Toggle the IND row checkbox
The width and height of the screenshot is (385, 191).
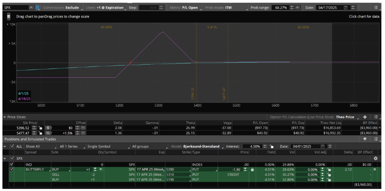point(11,164)
